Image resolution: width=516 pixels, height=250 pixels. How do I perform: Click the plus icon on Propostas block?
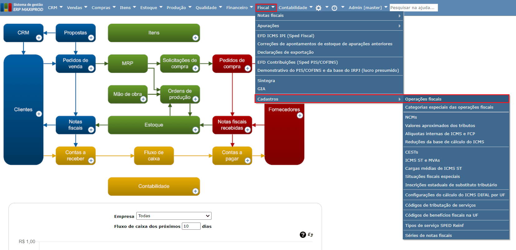point(91,38)
